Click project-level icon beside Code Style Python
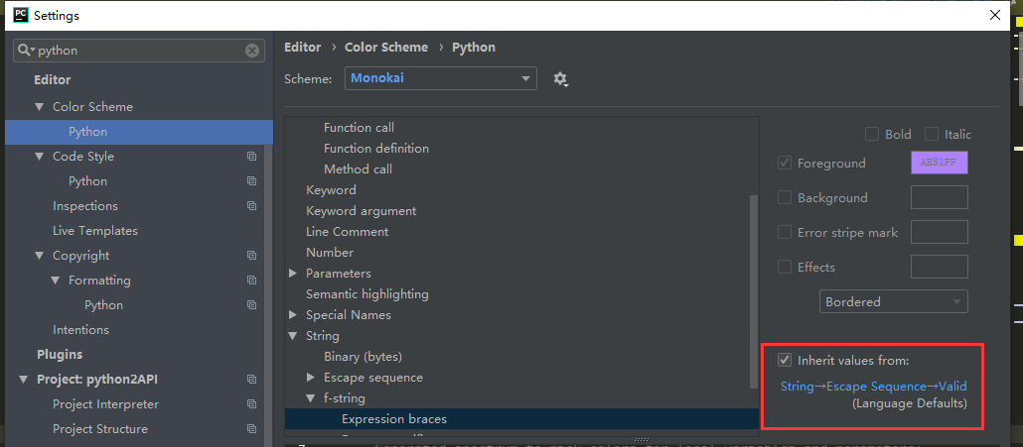Viewport: 1023px width, 447px height. [x=252, y=181]
